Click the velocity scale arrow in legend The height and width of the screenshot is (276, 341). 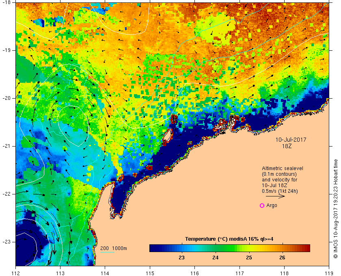tap(275, 196)
